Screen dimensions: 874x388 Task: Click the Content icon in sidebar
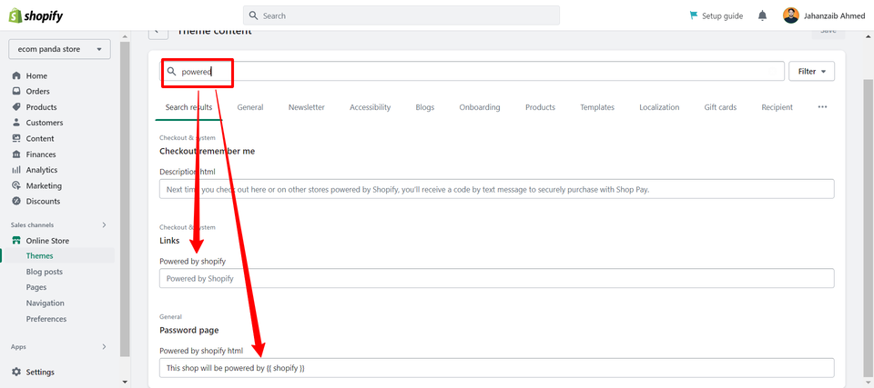[x=16, y=139]
